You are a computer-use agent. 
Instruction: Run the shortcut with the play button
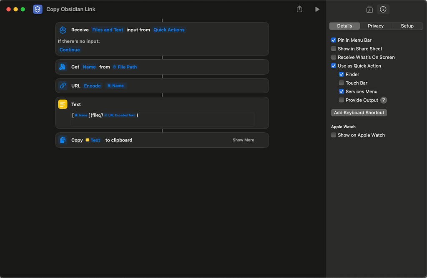pyautogui.click(x=317, y=9)
